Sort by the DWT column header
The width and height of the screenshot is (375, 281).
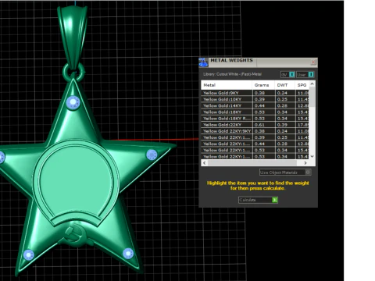(x=285, y=85)
